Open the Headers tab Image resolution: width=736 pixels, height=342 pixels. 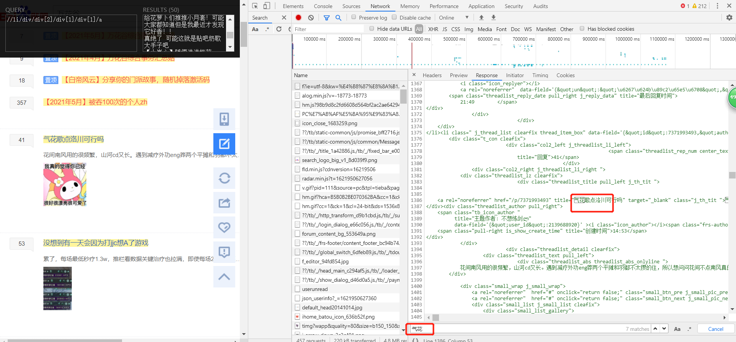(432, 75)
